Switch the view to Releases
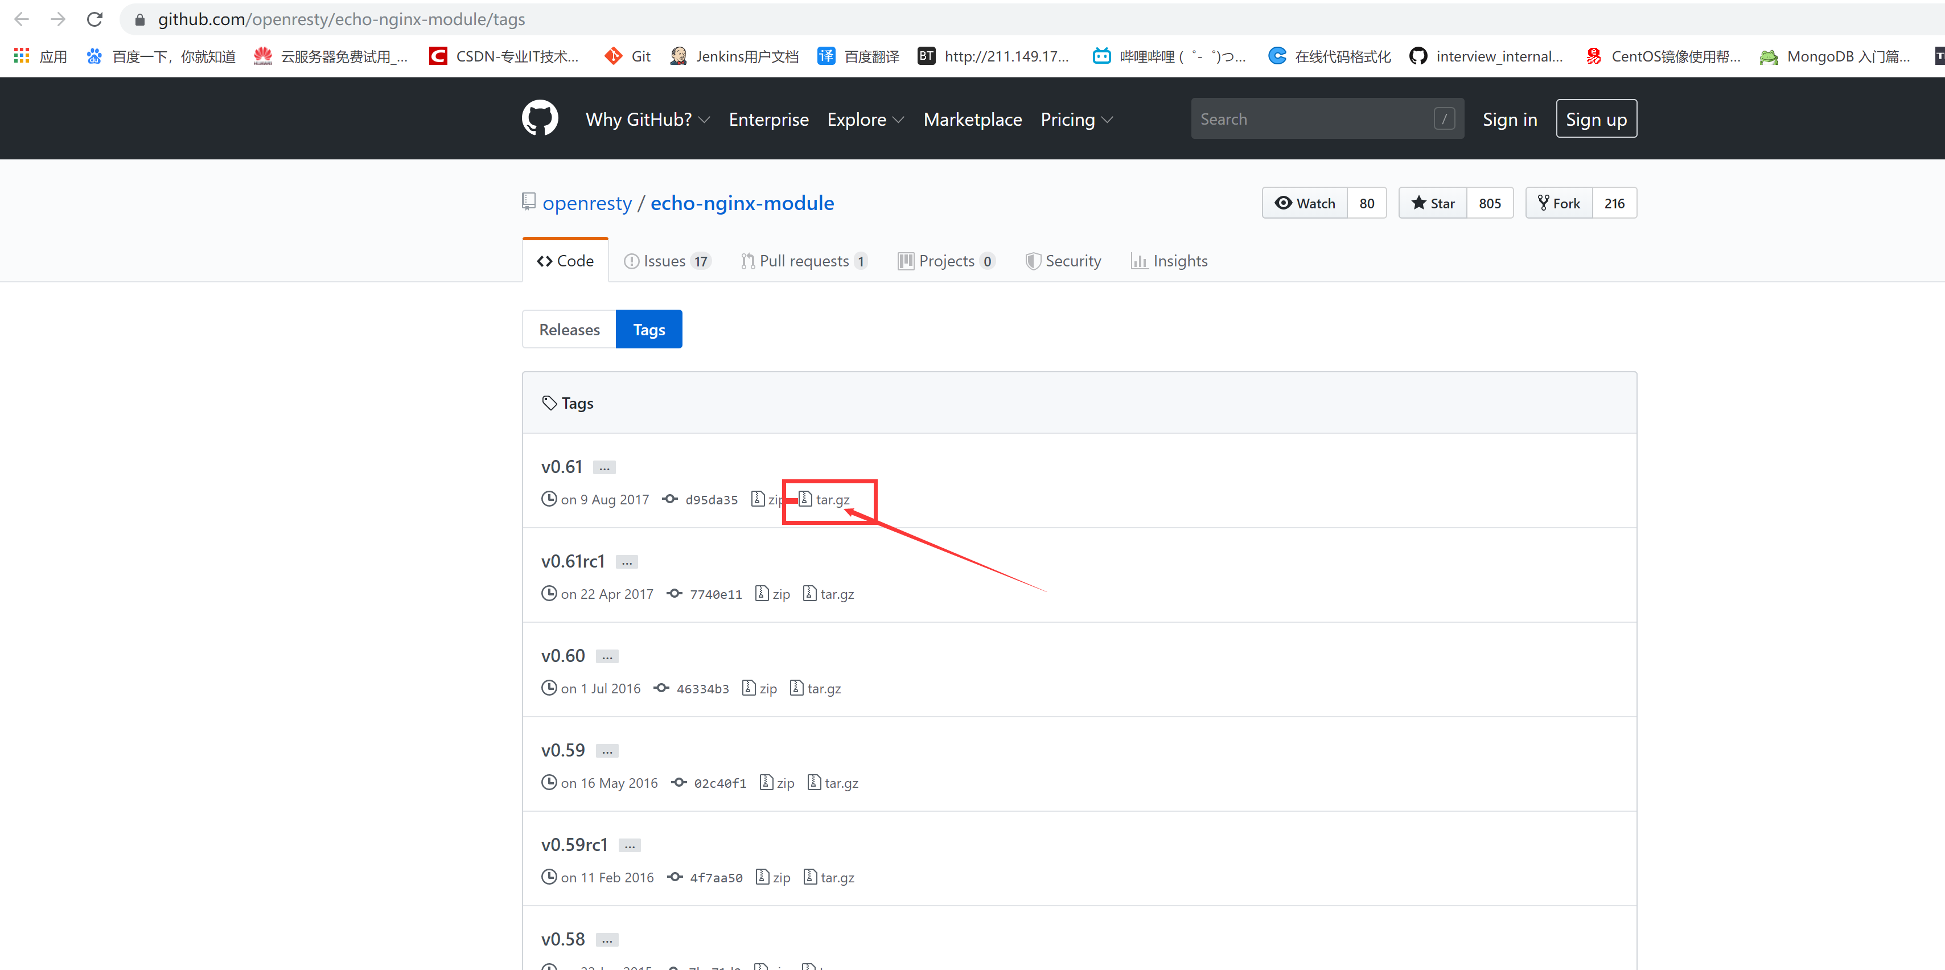The image size is (1945, 970). coord(569,330)
